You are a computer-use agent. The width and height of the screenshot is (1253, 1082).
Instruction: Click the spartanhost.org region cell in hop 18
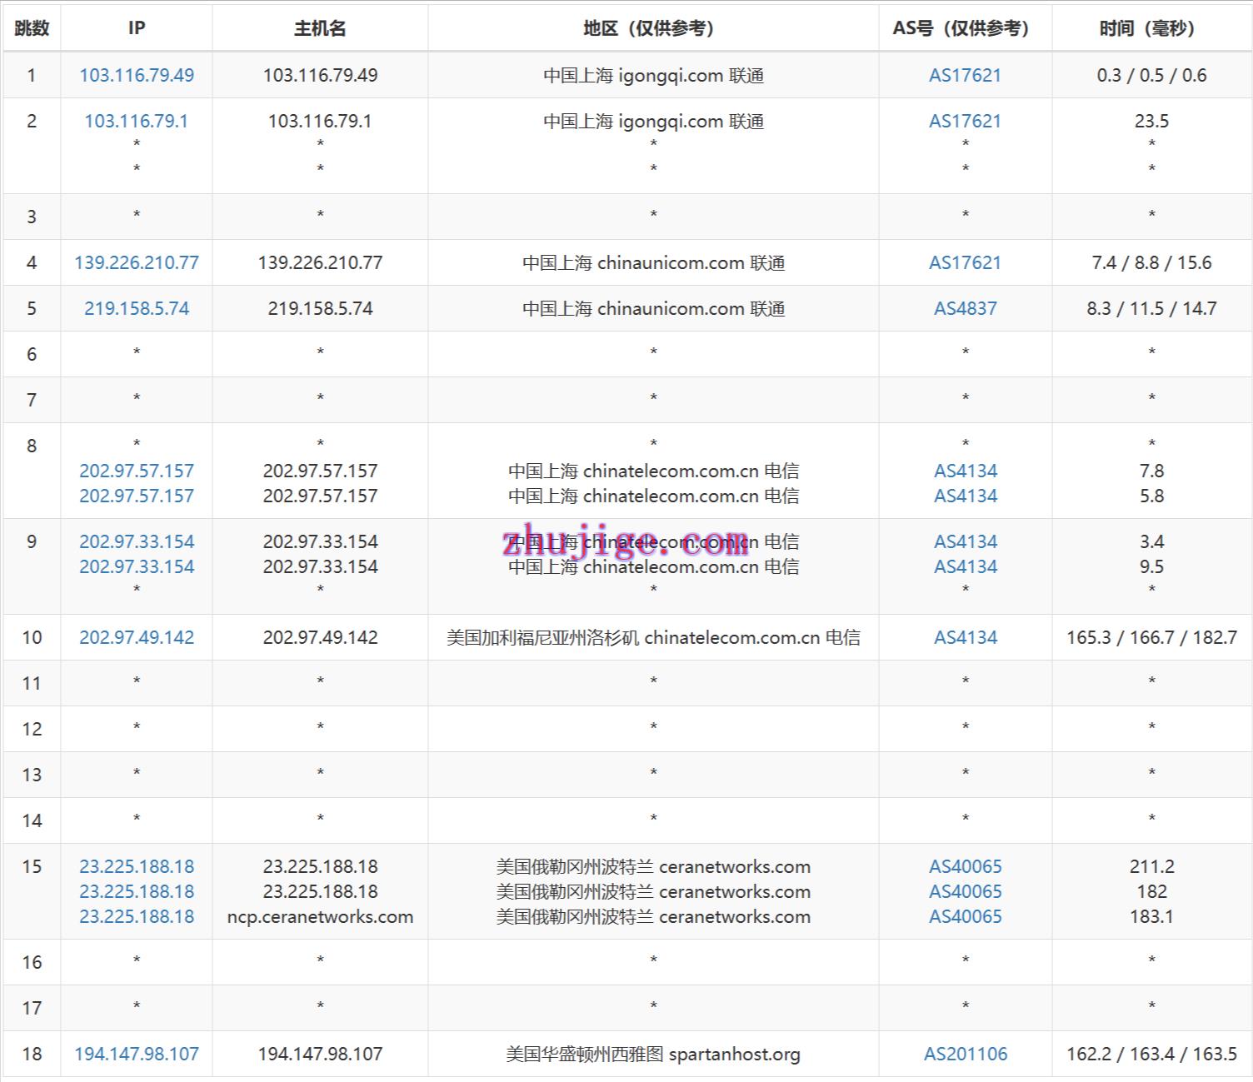[x=653, y=1054]
